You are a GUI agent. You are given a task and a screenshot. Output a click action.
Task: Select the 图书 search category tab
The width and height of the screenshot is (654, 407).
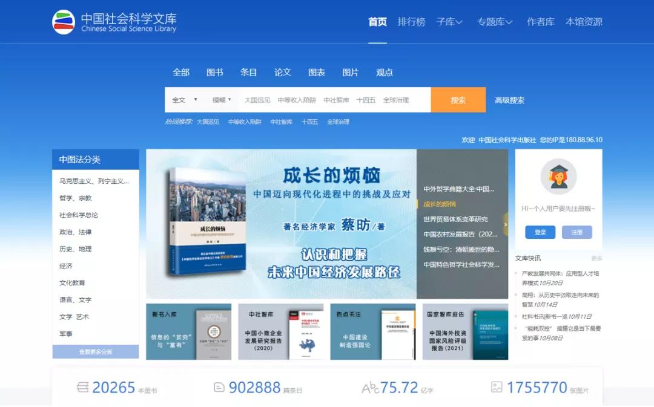point(215,73)
